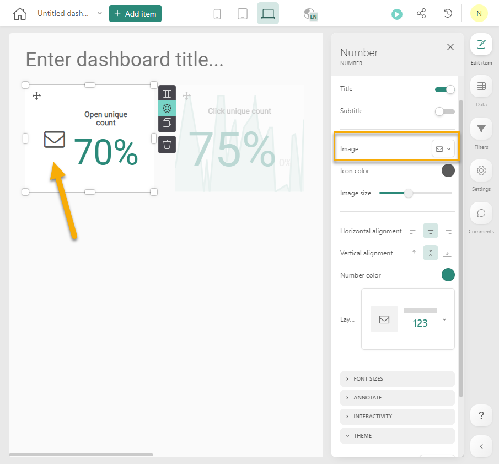Open version history clock icon
The height and width of the screenshot is (464, 499).
(x=448, y=14)
